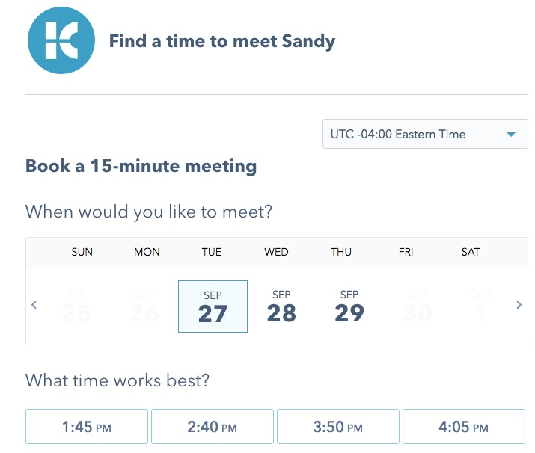The image size is (535, 453).
Task: Click the greyed-out Sep 25 date
Action: pyautogui.click(x=76, y=306)
